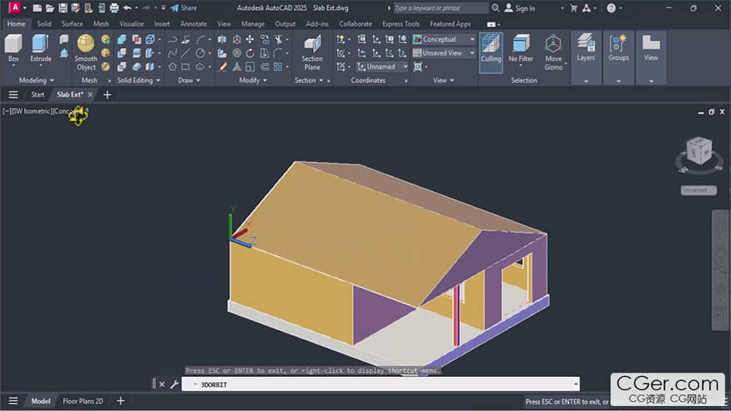Click the command line input field
Viewport: 731px width, 411px height.
coord(380,384)
